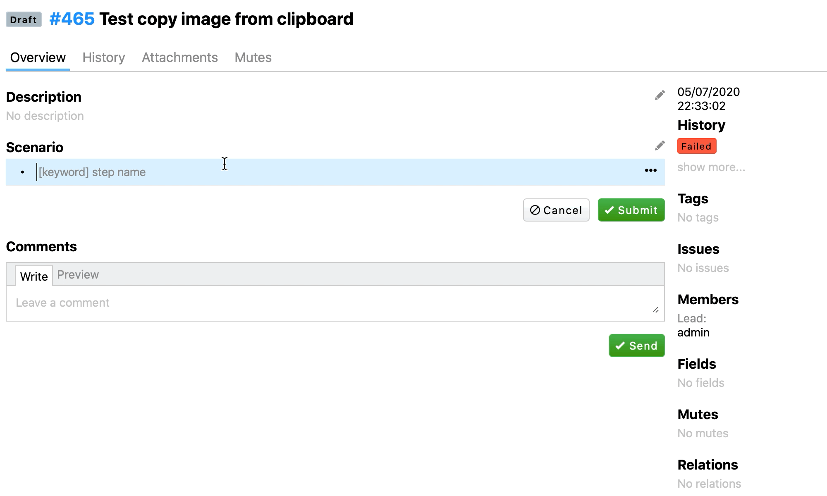Cancel the scenario edit
Image resolution: width=827 pixels, height=496 pixels.
point(556,210)
